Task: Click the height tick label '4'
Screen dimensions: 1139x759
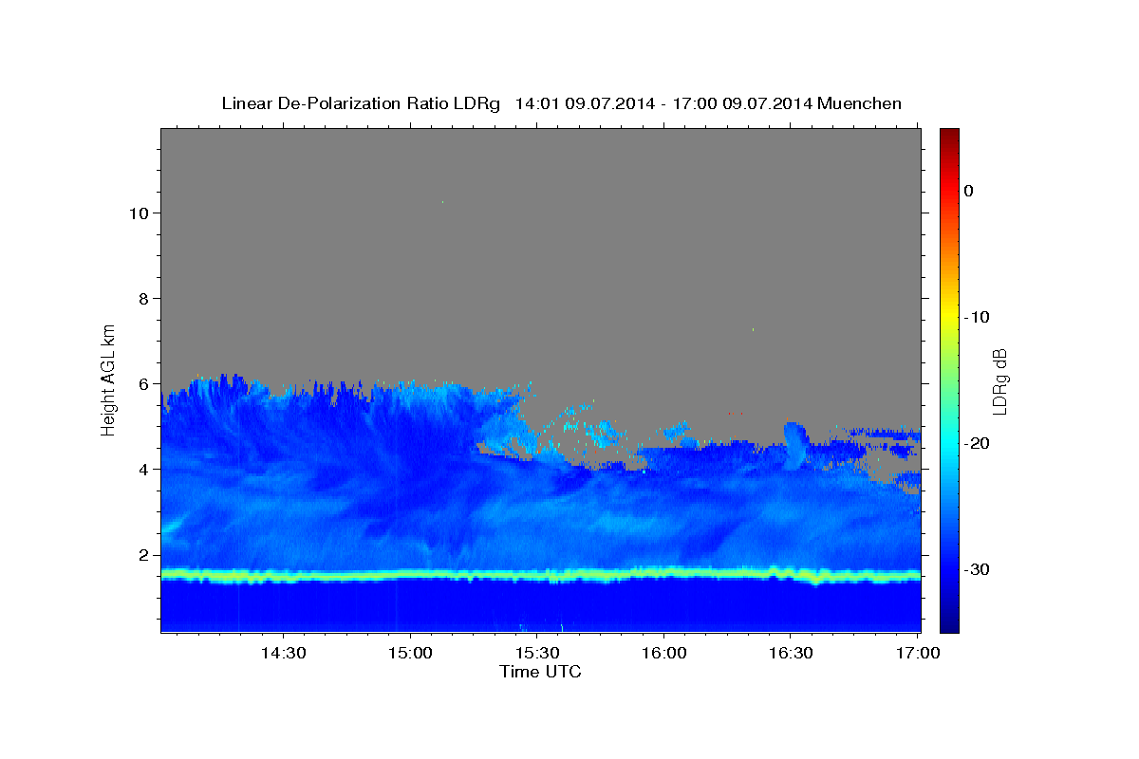Action: click(x=141, y=469)
